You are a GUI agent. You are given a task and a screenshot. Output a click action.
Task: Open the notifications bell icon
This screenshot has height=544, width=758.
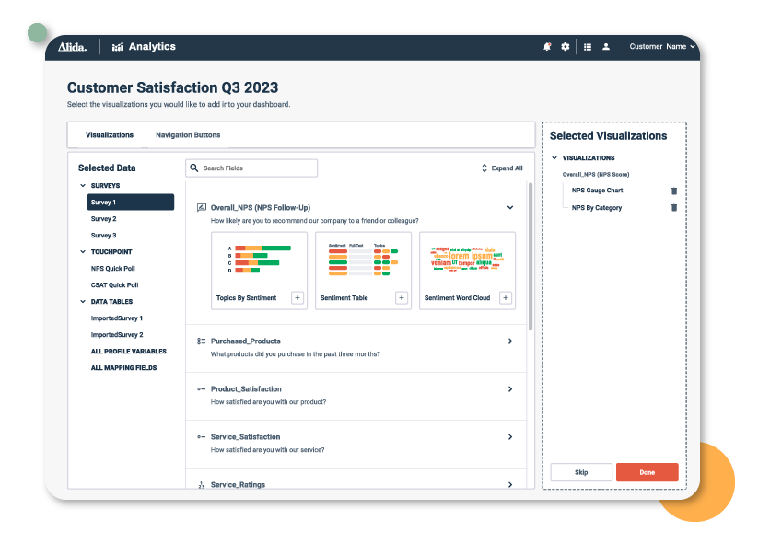(x=547, y=46)
